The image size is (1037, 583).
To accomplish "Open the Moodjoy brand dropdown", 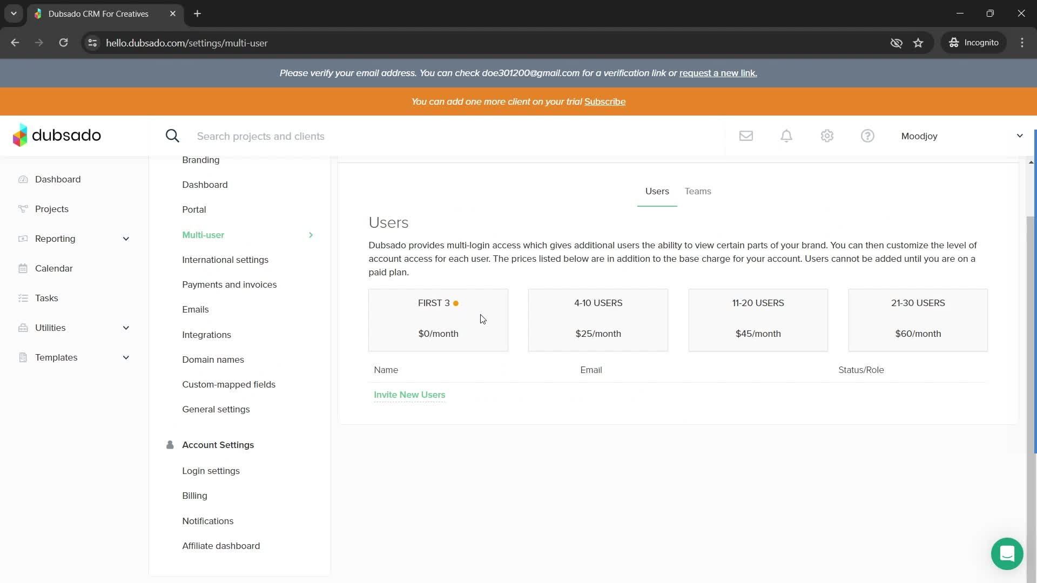I will (x=962, y=136).
